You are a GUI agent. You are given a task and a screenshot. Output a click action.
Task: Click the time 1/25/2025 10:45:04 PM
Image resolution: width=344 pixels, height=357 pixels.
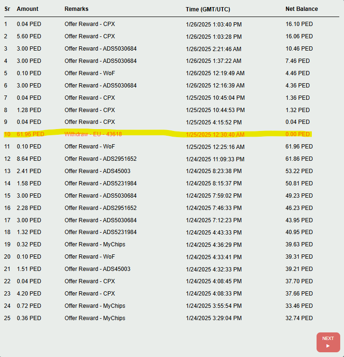coord(215,98)
